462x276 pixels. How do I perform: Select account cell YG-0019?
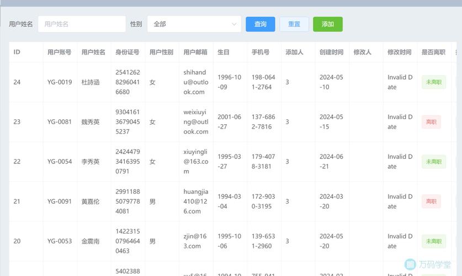60,82
